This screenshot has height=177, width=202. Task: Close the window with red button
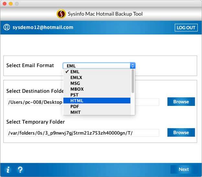coord(5,4)
